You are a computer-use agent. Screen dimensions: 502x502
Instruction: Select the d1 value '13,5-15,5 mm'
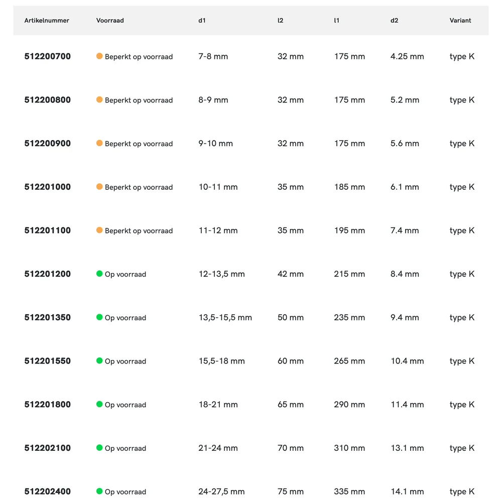(x=225, y=318)
